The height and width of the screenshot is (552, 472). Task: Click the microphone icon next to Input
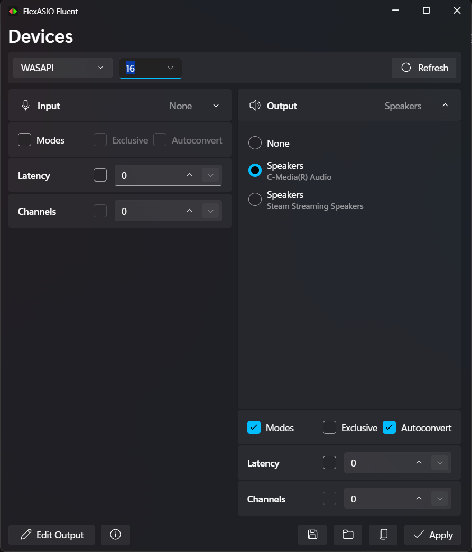(x=25, y=106)
